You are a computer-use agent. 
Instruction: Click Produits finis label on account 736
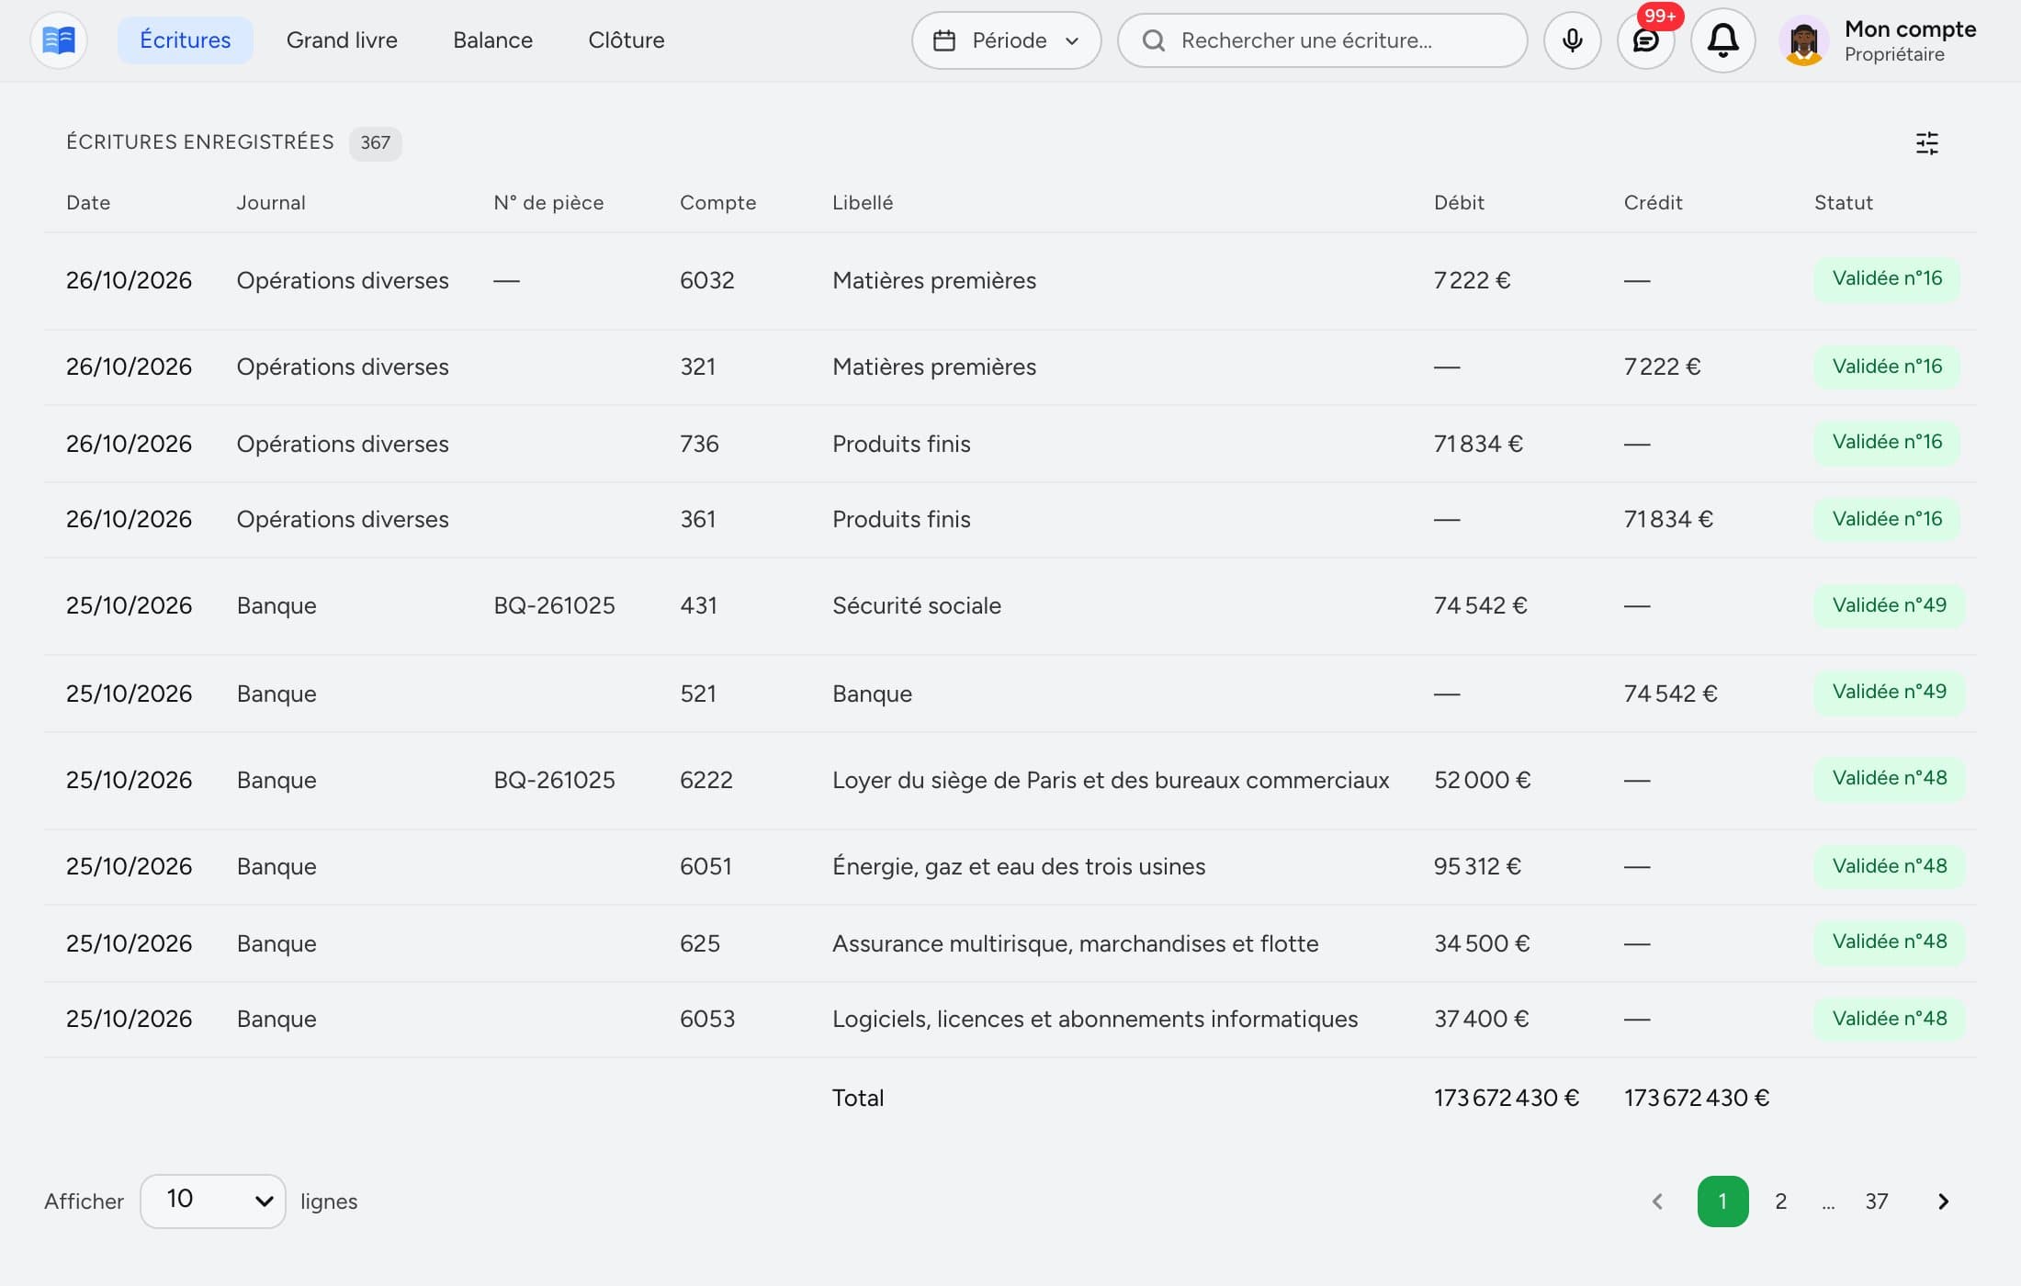tap(901, 445)
